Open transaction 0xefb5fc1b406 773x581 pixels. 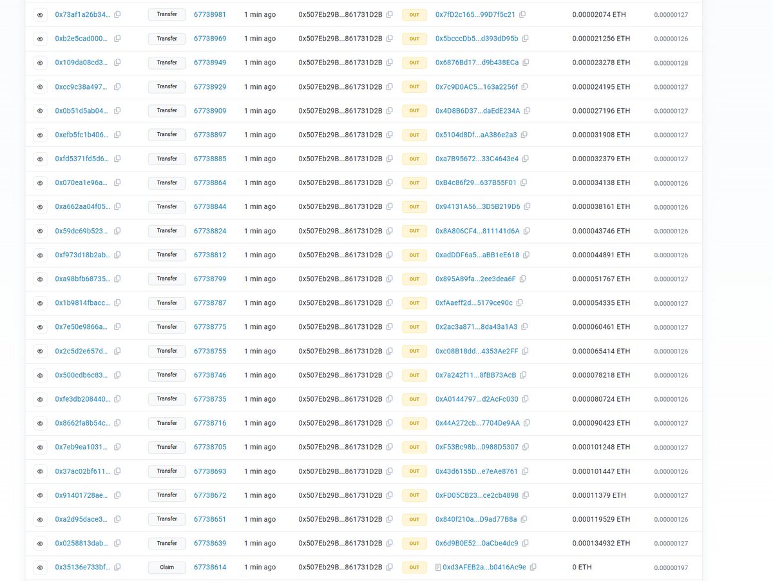click(82, 135)
